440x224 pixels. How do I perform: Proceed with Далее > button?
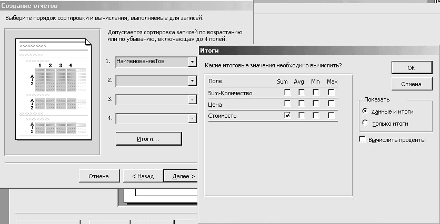pos(182,176)
